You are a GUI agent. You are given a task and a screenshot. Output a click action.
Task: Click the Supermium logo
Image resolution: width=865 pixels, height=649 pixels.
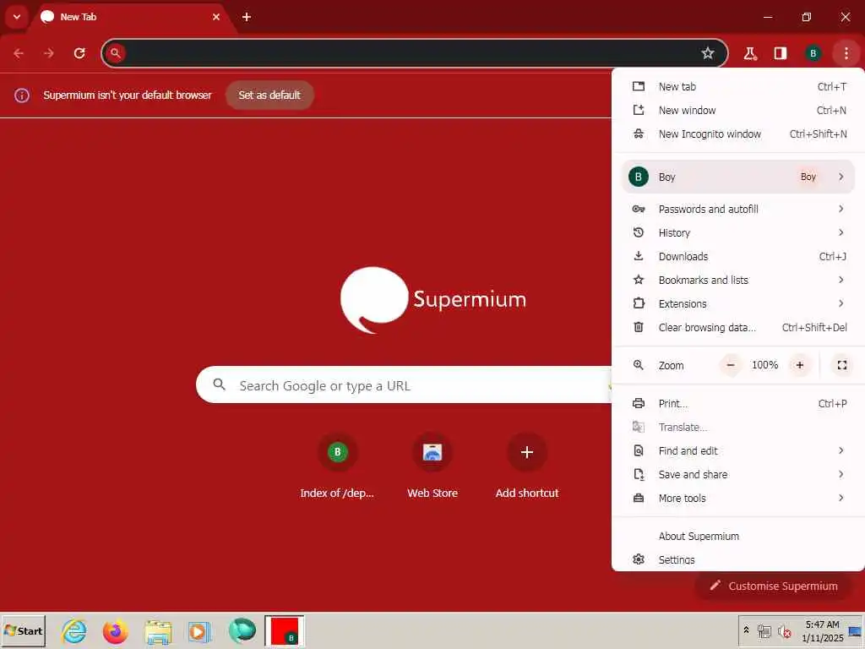433,300
